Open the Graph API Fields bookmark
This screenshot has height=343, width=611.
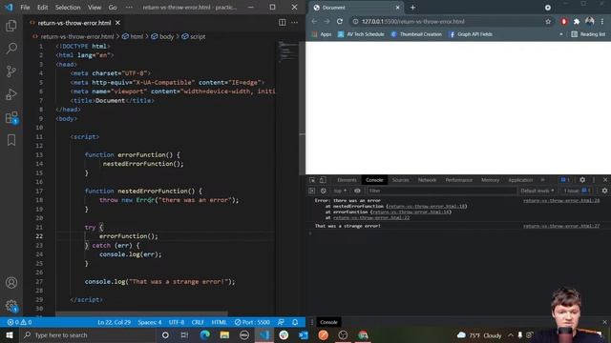tap(471, 34)
